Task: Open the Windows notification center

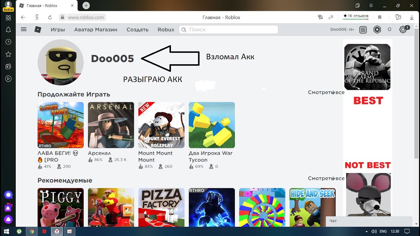Action: [407, 231]
